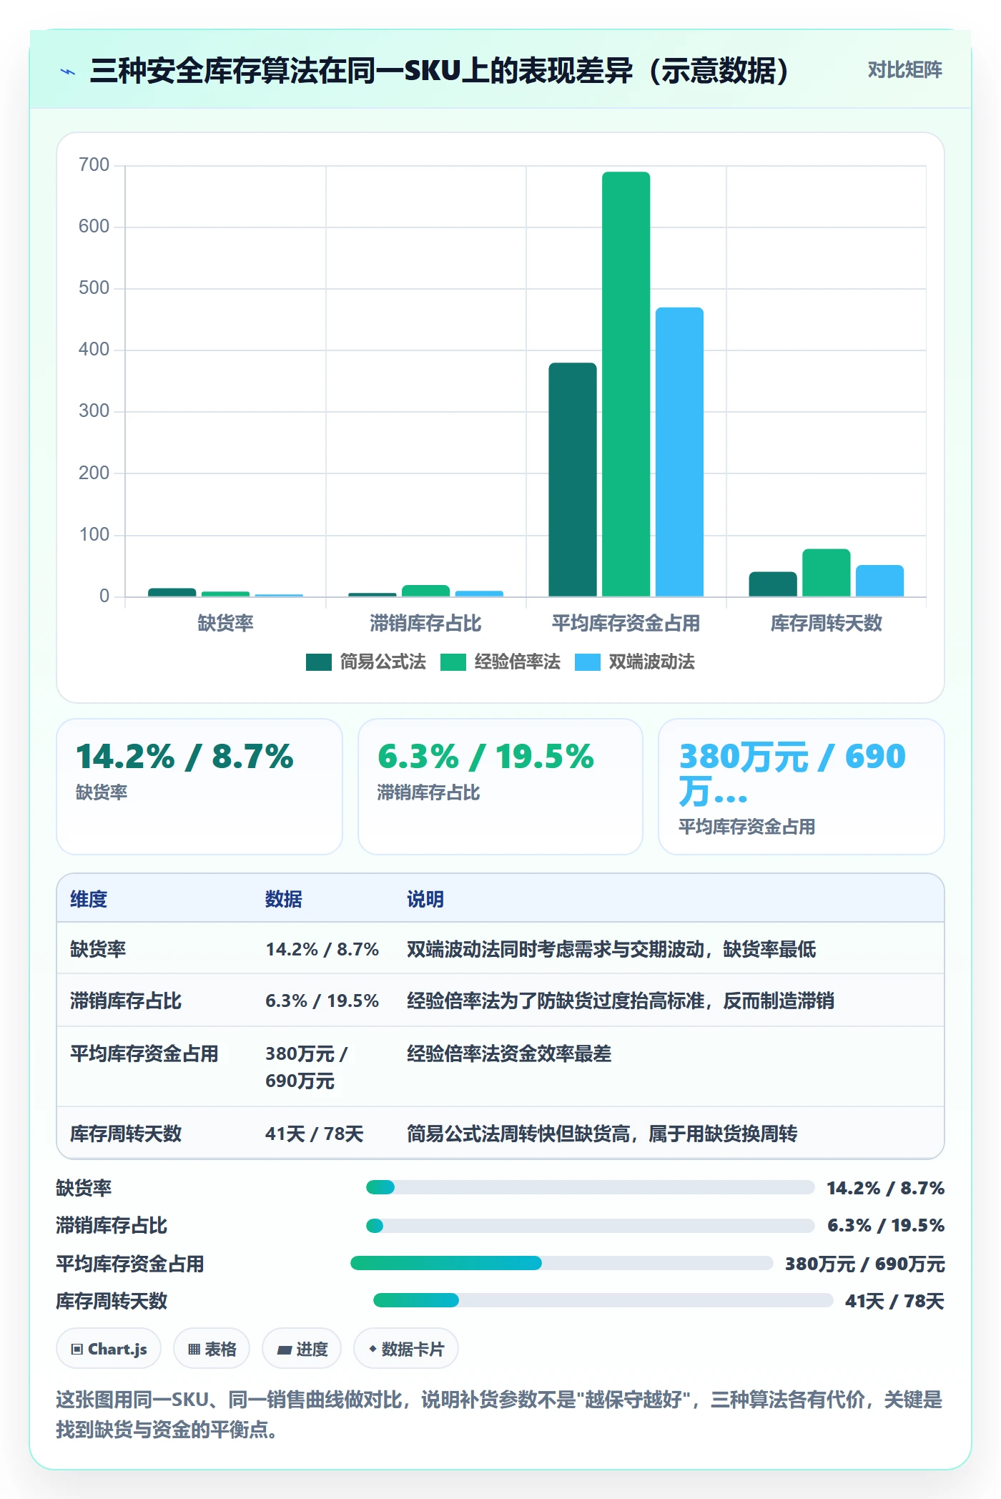Toggle the 简易公式法 legend color swatch
1001x1499 pixels.
point(318,662)
